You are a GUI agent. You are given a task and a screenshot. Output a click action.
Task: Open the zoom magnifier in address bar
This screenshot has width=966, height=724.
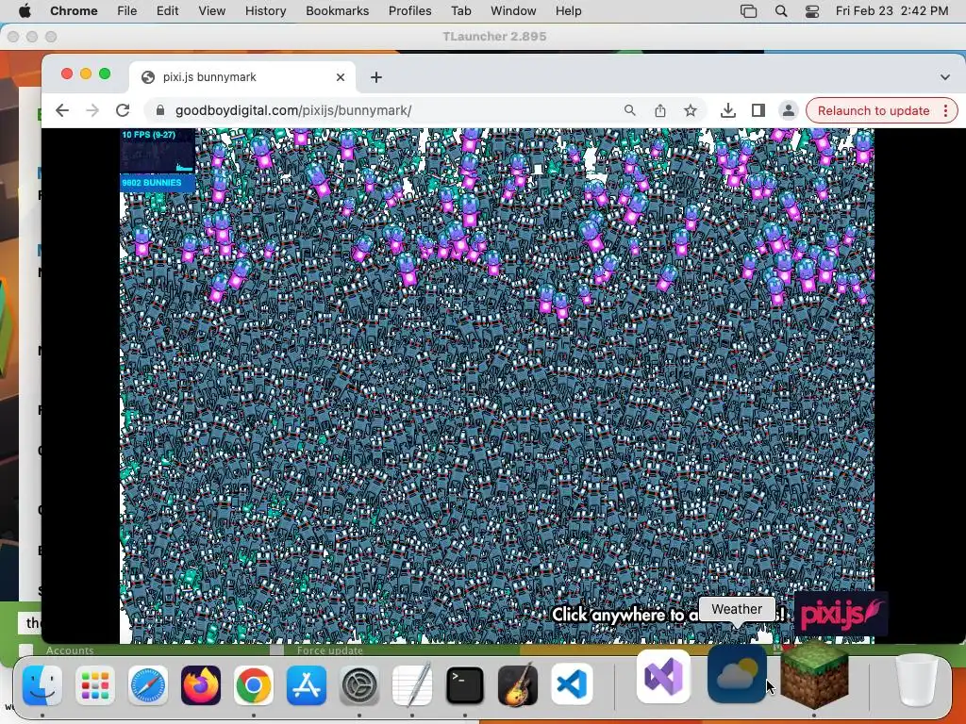click(x=629, y=110)
